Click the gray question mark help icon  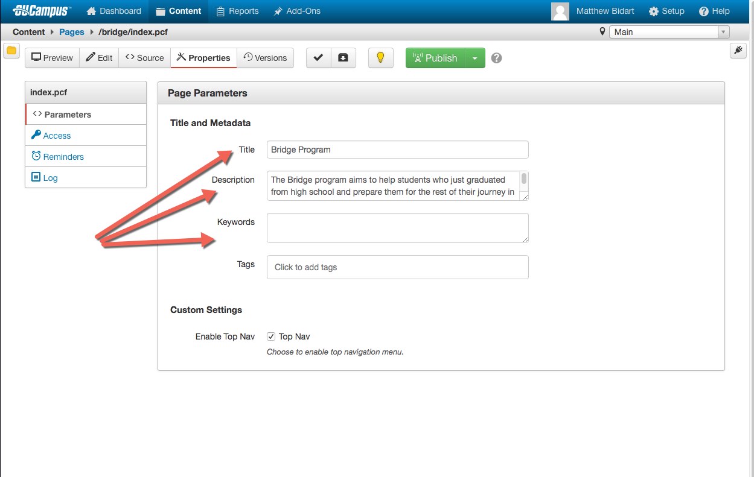pos(496,58)
